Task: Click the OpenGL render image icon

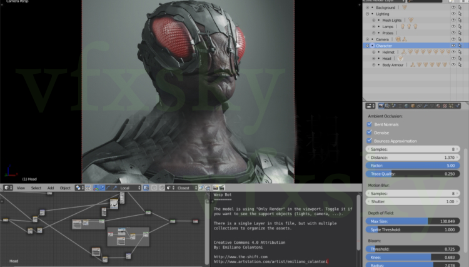Action: point(215,188)
